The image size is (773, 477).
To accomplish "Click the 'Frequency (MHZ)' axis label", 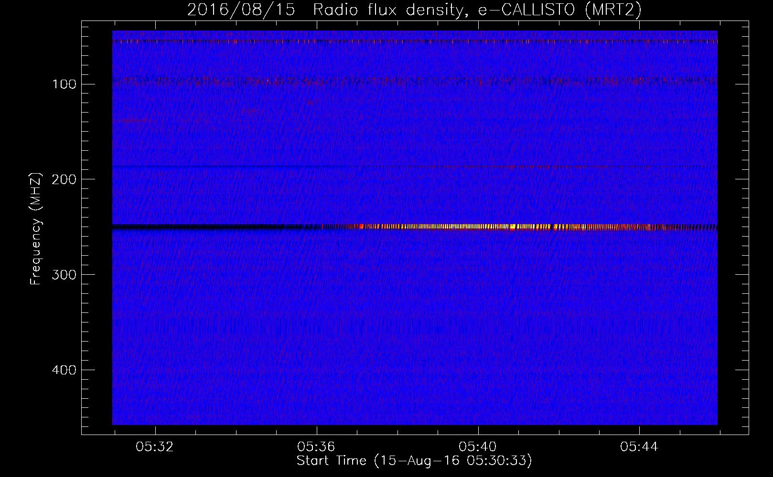I will (36, 229).
